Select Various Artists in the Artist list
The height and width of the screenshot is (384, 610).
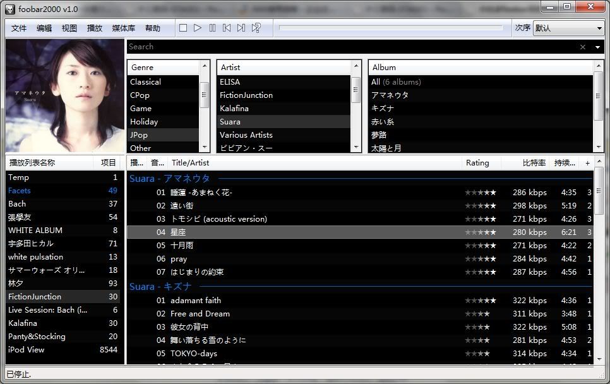point(284,135)
